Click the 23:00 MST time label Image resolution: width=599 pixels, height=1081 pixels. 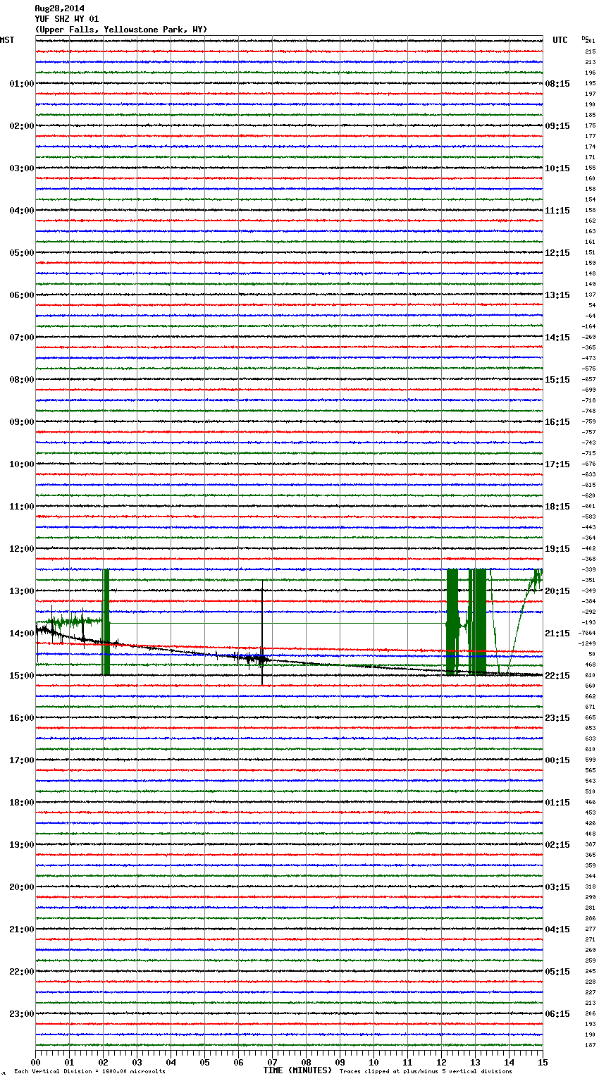(22, 1014)
